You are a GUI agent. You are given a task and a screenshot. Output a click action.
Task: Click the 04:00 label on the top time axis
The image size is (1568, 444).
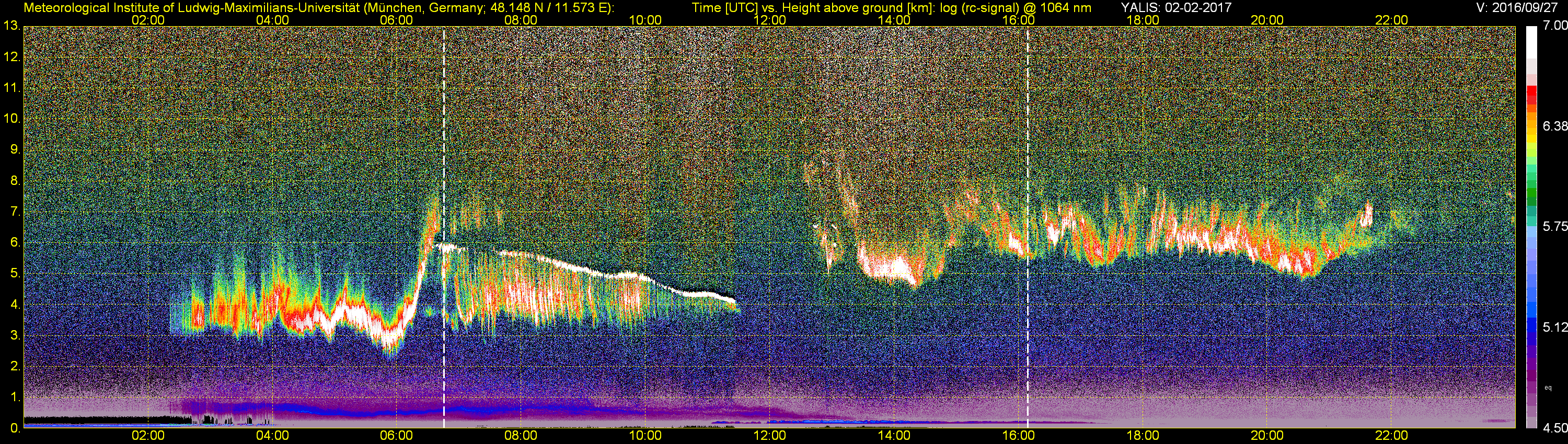(x=272, y=20)
